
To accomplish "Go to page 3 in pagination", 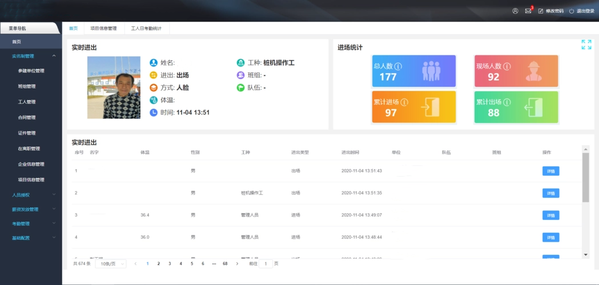I will coord(170,264).
